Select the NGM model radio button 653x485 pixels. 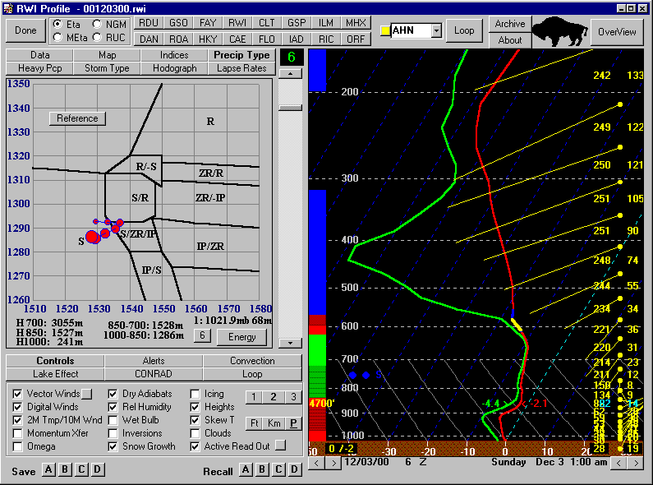coord(99,25)
